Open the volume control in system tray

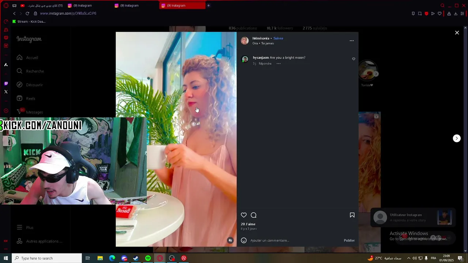pyautogui.click(x=414, y=258)
